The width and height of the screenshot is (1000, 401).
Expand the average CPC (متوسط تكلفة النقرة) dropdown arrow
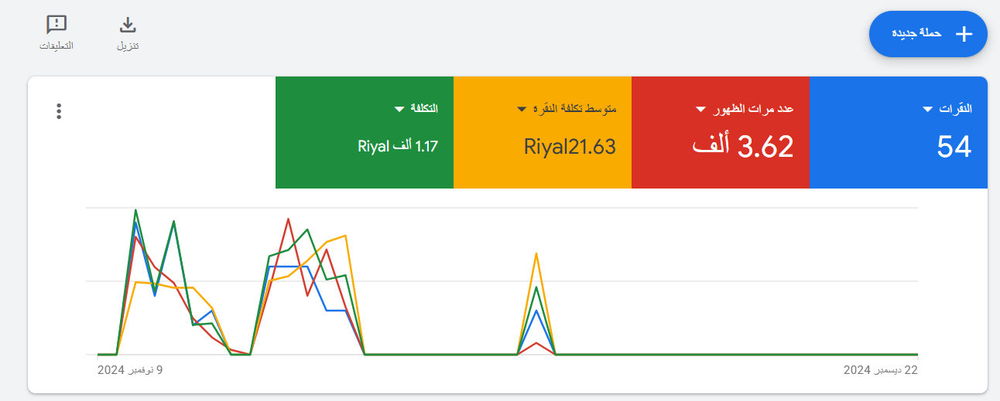(522, 109)
